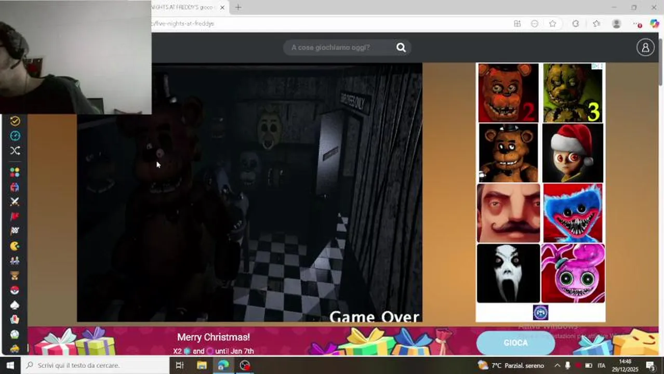Open browser settings three-dot menu
This screenshot has height=374, width=664.
pyautogui.click(x=638, y=23)
